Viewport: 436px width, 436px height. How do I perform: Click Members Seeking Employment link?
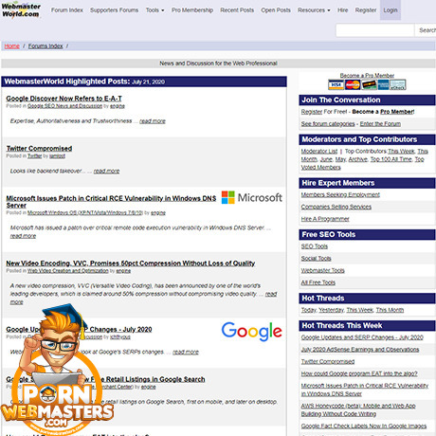[x=340, y=195]
